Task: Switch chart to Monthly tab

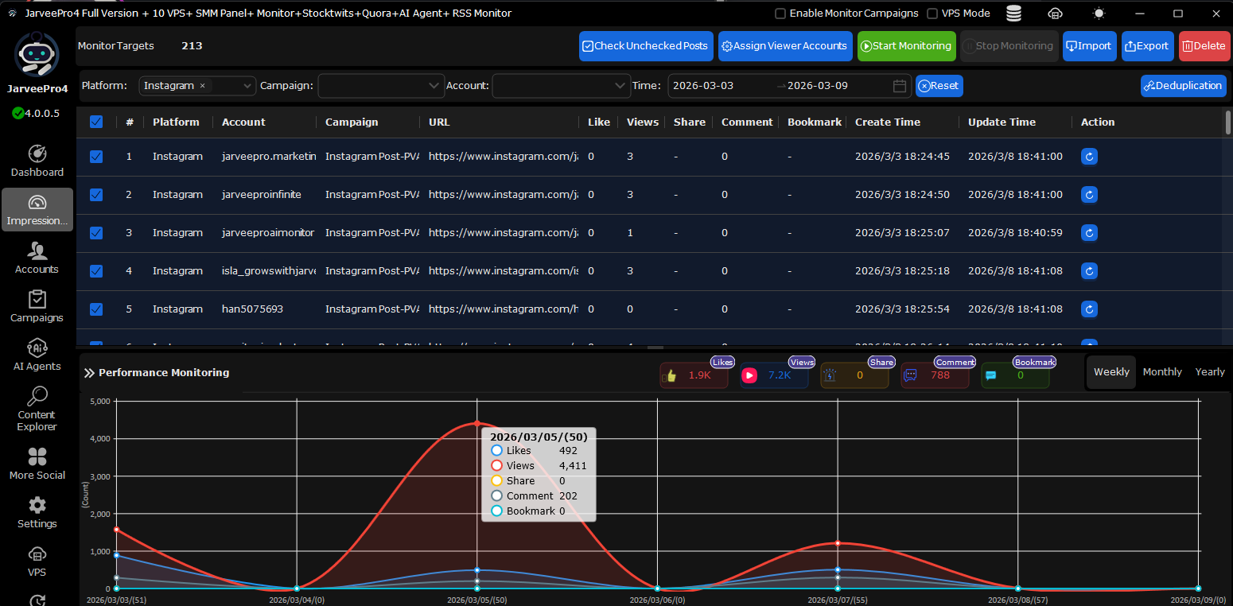Action: [1161, 372]
